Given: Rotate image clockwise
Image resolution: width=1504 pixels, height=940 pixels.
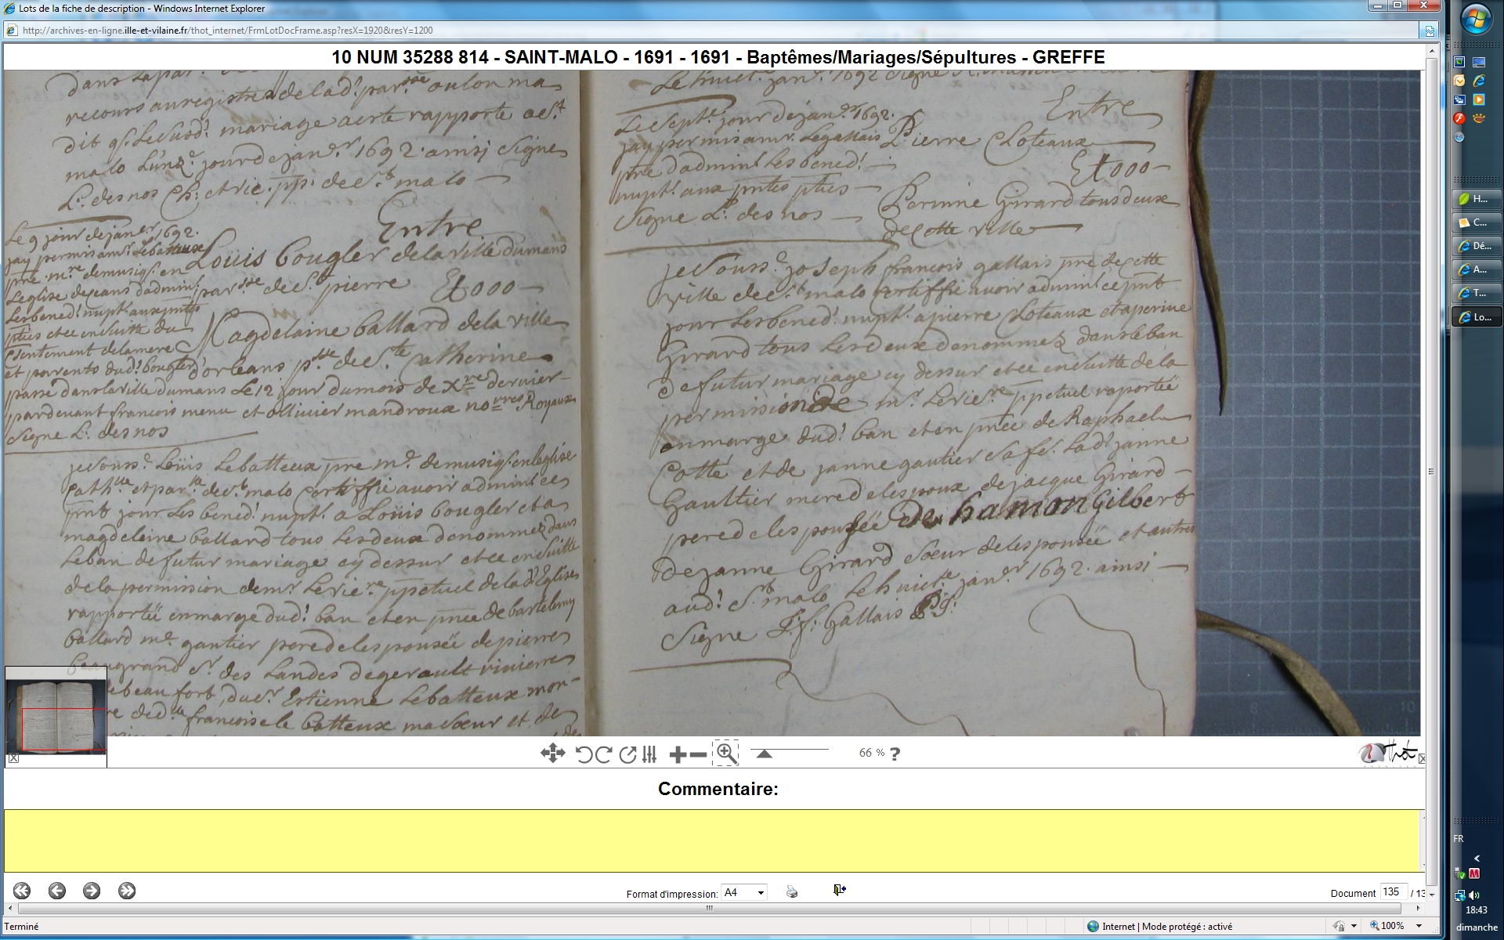Looking at the screenshot, I should [604, 754].
